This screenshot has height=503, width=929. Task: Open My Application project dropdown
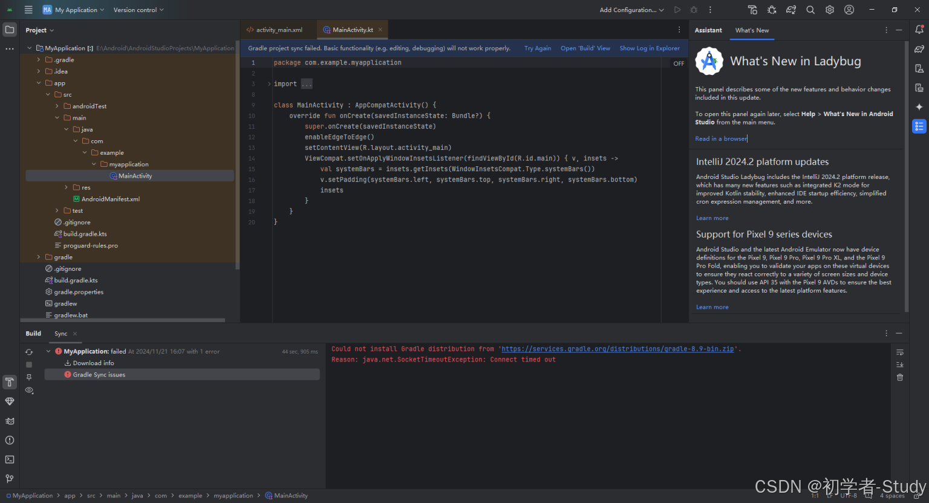pyautogui.click(x=73, y=10)
